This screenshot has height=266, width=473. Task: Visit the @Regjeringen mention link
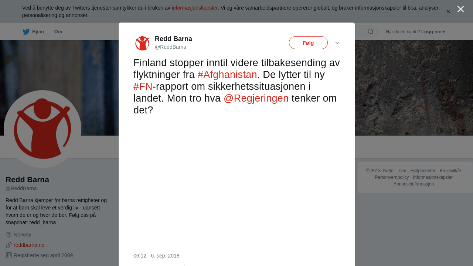256,98
